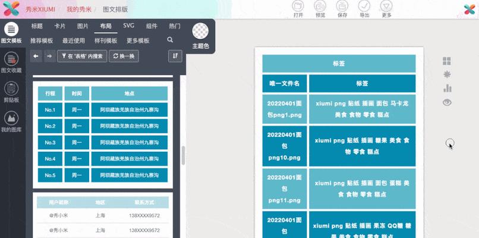Click 图文排版 breadcrumb text
479x238 pixels.
tap(115, 9)
